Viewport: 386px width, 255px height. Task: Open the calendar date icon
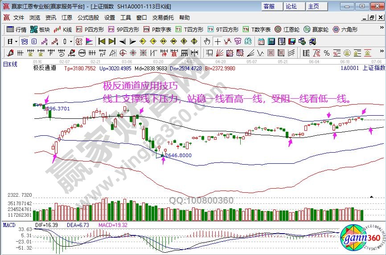pos(261,41)
